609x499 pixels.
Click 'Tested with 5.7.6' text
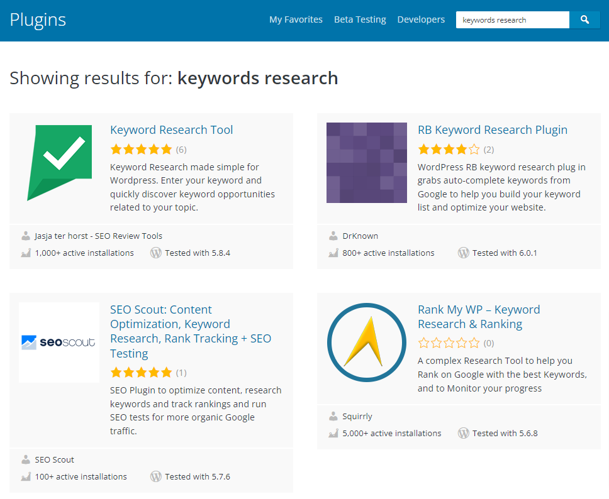point(198,477)
